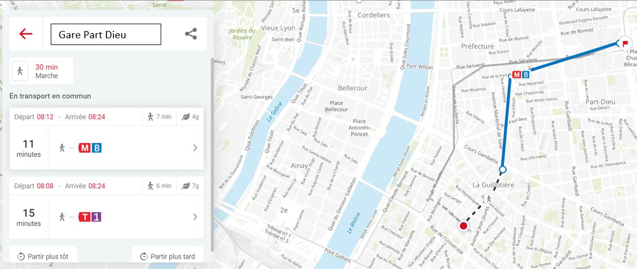Image resolution: width=637 pixels, height=269 pixels.
Task: Click the white circle metro stop at Guillotière
Action: point(502,169)
